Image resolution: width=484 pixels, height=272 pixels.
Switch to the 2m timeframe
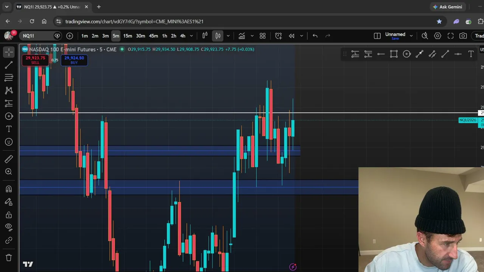[x=95, y=36]
